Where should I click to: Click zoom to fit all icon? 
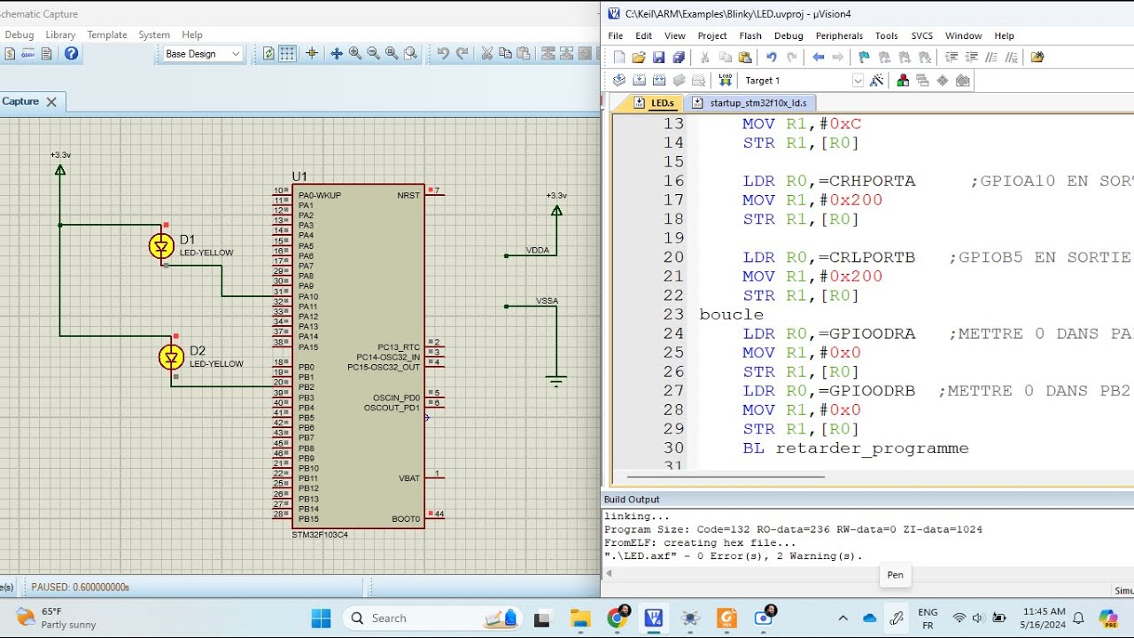pyautogui.click(x=392, y=53)
